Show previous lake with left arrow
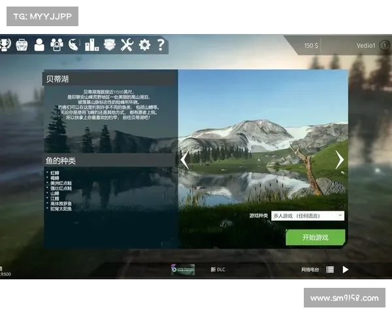 coord(185,160)
